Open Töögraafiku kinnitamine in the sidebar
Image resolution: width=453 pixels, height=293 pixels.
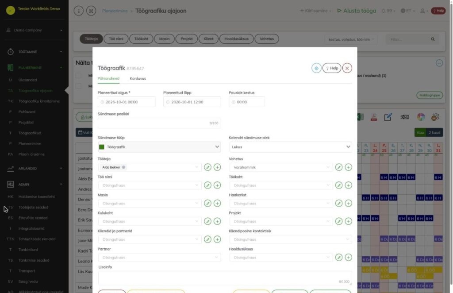(39, 101)
